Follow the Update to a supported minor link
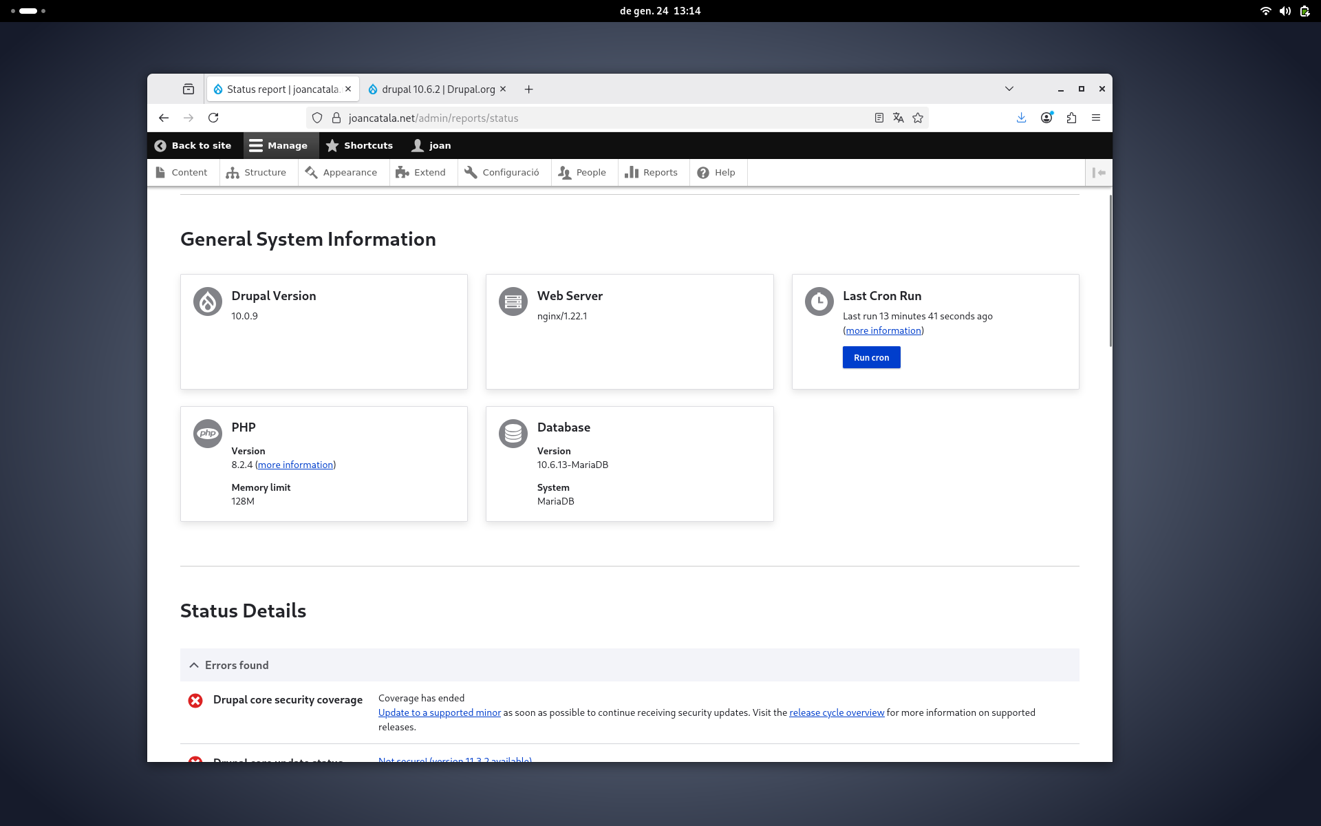 (x=439, y=712)
